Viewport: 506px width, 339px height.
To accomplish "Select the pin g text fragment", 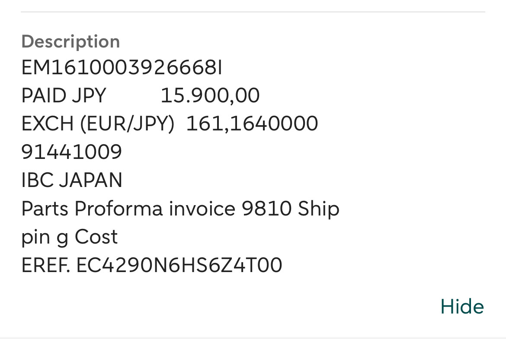I will (45, 238).
